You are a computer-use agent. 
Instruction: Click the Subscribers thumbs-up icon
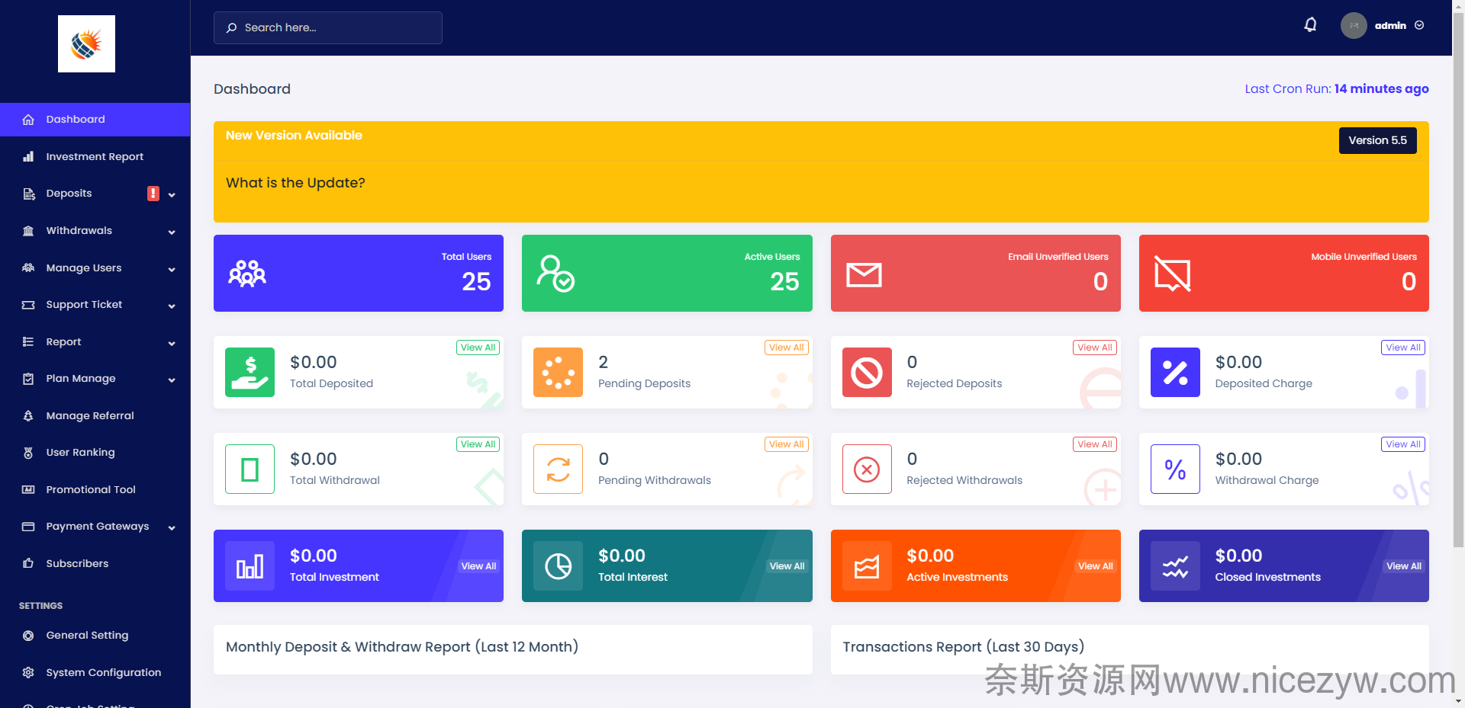pos(28,563)
